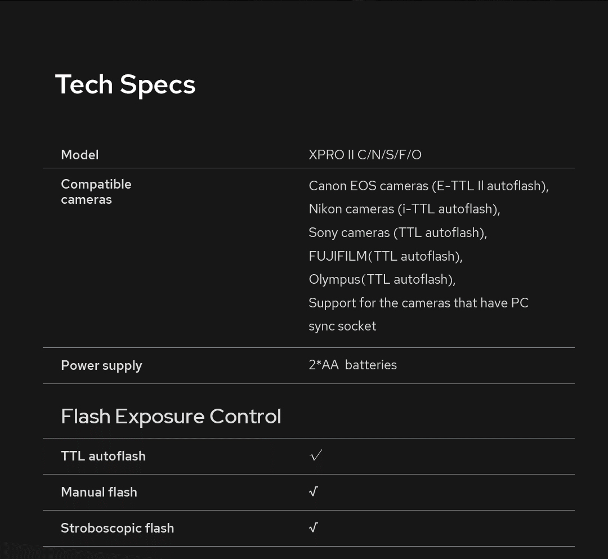Click the Manual flash checkmark
This screenshot has height=559, width=608.
tap(314, 491)
